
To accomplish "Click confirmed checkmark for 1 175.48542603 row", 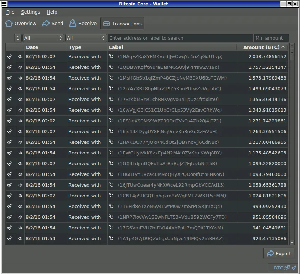I will 10,153.
